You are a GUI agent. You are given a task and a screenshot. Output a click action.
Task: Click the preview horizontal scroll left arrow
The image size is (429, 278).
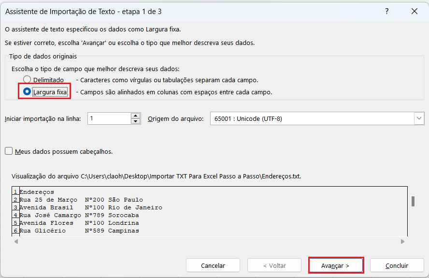pos(16,241)
